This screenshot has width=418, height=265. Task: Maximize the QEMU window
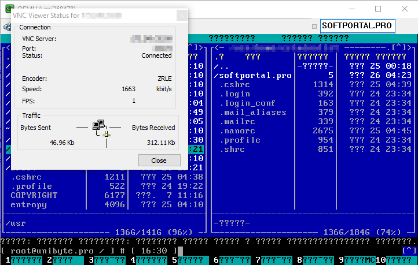tap(378, 9)
